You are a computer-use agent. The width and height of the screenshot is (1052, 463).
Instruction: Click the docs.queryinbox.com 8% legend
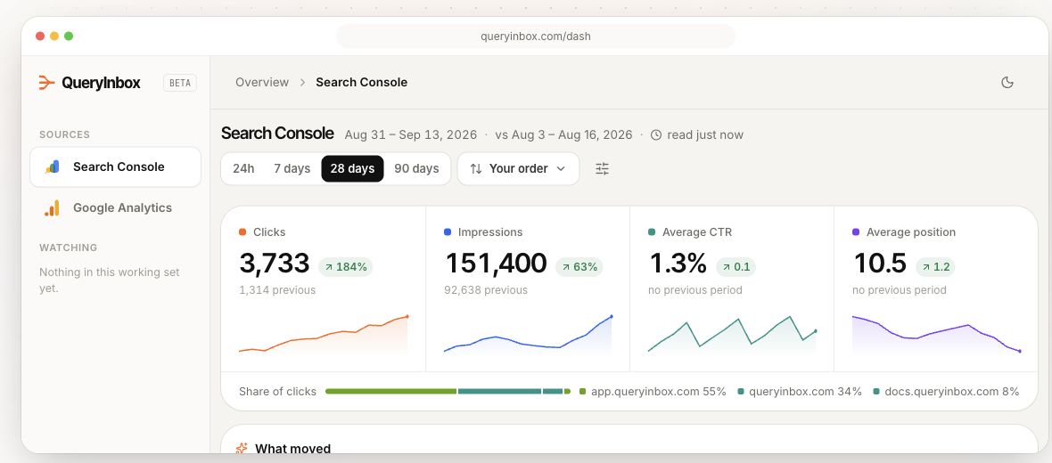tap(947, 391)
